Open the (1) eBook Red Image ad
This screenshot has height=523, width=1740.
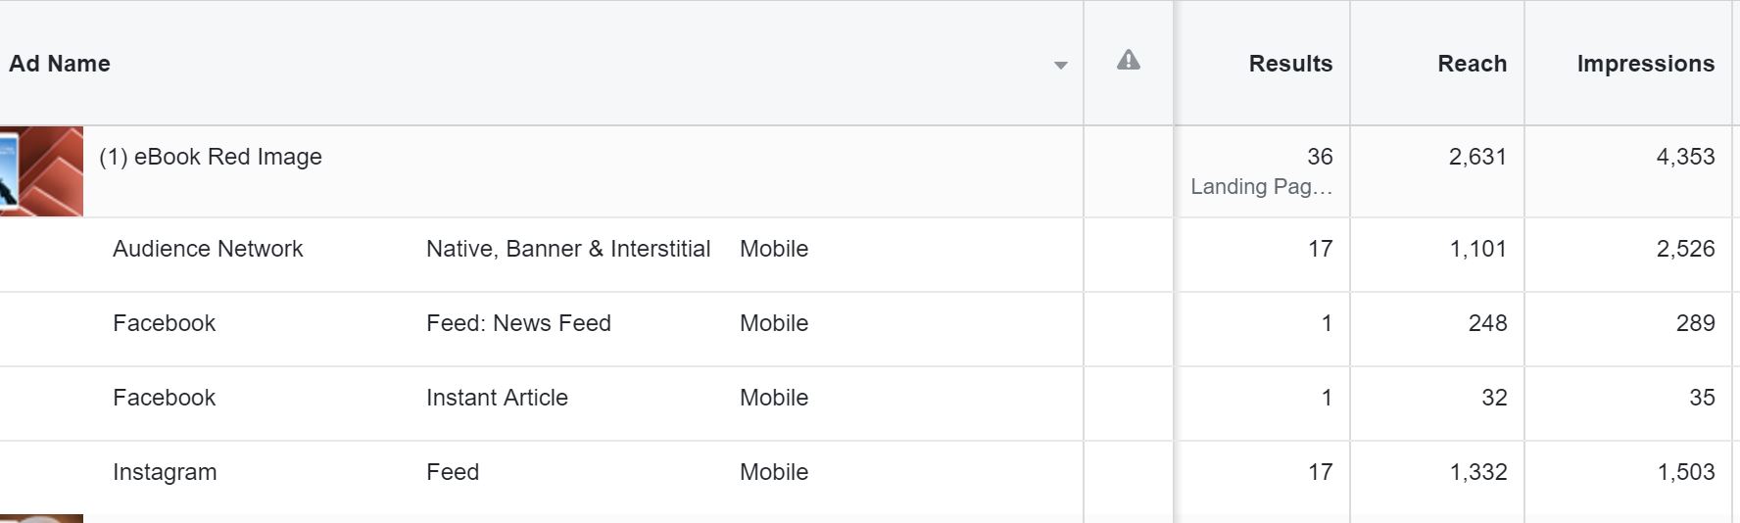pyautogui.click(x=211, y=157)
